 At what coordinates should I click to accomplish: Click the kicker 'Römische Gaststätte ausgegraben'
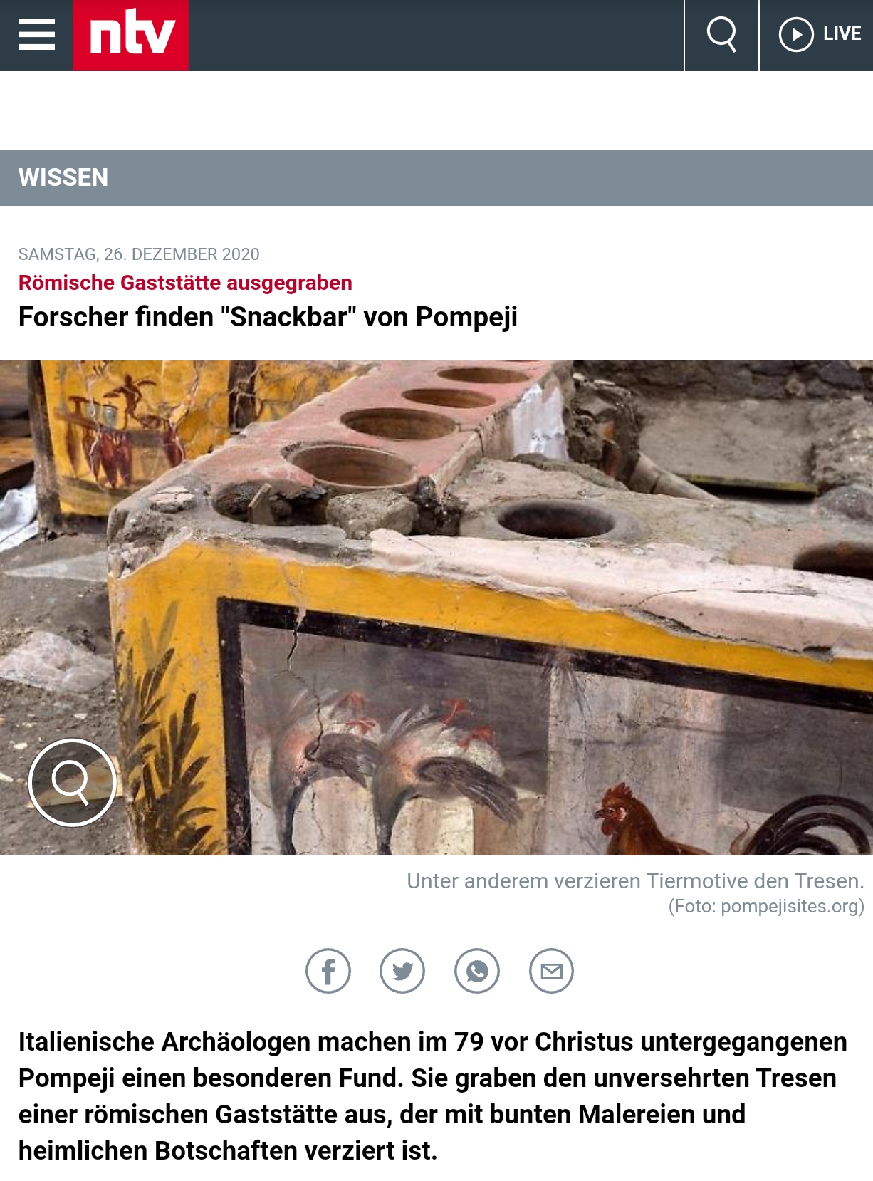tap(185, 283)
